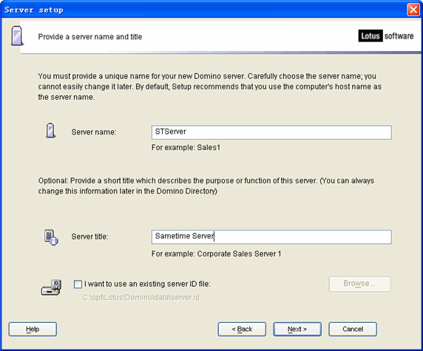The image size is (423, 351).
Task: Click the document icon beside Server title
Action: pos(51,237)
